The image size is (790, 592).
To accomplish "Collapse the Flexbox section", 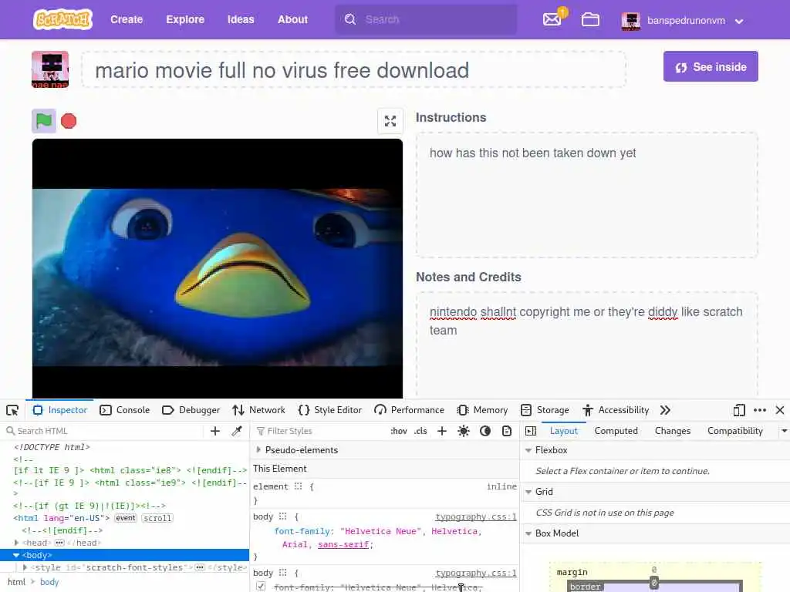I will [x=528, y=450].
